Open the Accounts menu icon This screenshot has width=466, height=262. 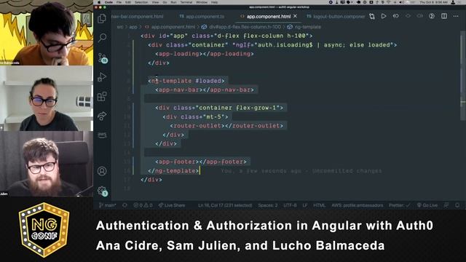point(102,171)
